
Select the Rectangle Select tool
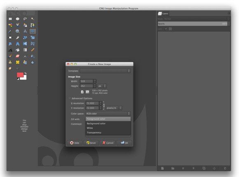tap(10, 19)
